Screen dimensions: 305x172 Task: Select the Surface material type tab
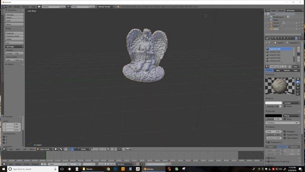(269, 70)
